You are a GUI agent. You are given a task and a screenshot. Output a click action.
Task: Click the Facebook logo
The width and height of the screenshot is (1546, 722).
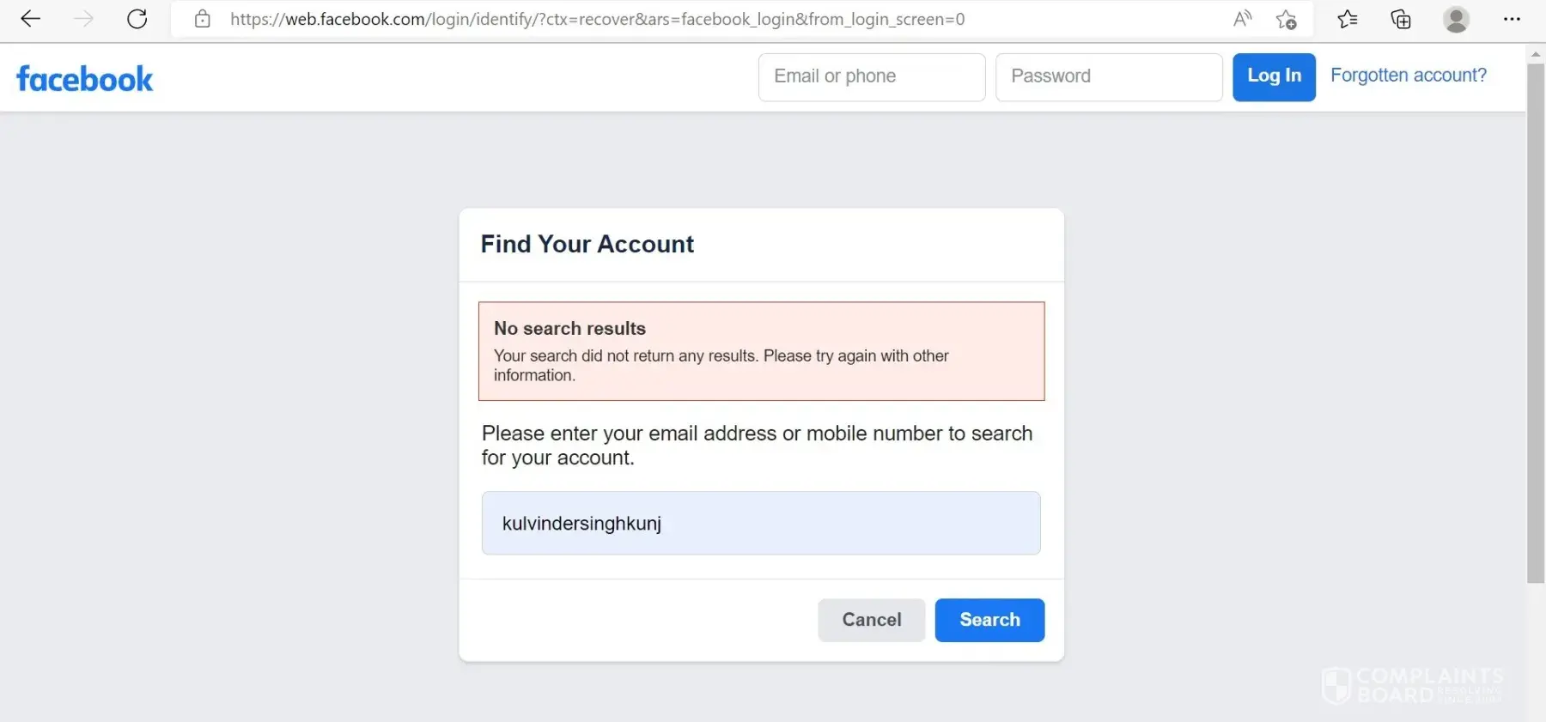[84, 79]
